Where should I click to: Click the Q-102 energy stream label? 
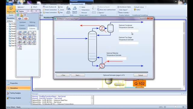coord(139,84)
